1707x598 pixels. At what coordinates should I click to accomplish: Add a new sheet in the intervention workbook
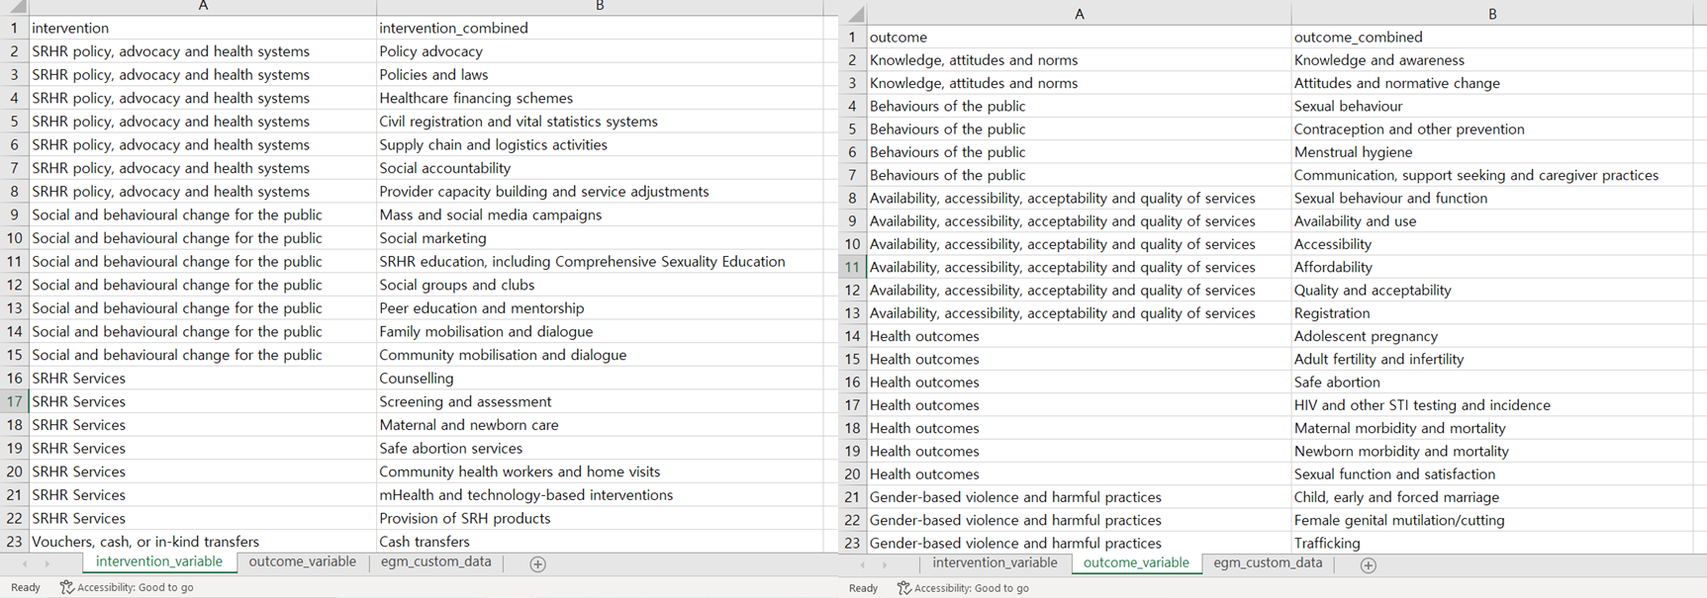537,563
